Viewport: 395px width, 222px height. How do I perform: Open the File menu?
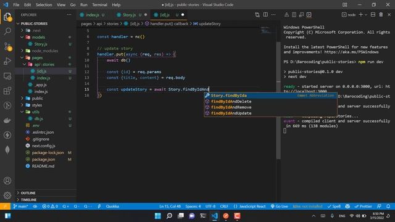(x=16, y=5)
